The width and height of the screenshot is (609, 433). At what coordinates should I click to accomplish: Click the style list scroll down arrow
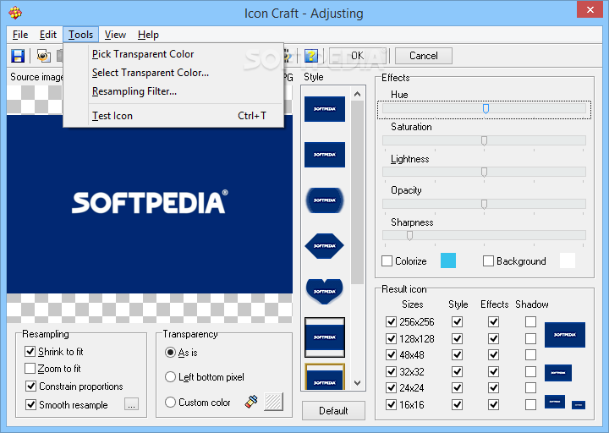point(357,383)
